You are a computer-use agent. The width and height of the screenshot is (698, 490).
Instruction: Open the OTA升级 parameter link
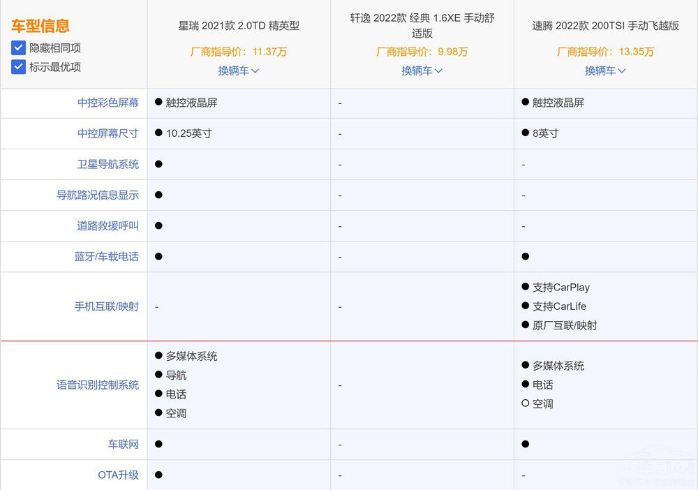(x=118, y=475)
